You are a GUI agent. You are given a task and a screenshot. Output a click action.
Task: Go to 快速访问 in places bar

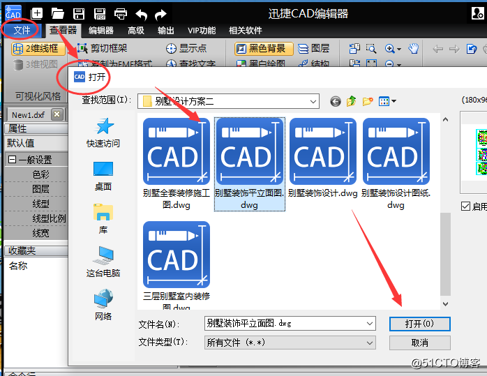pos(103,133)
